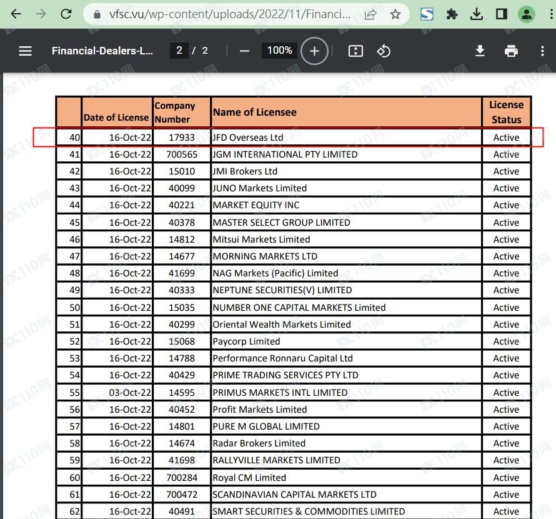Rotate PDF counterclockwise
556x519 pixels.
384,51
